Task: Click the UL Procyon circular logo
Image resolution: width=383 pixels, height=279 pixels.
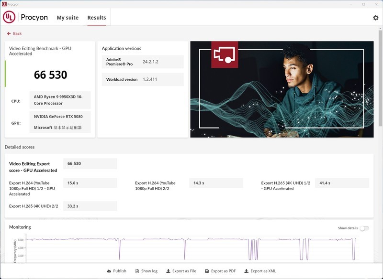Action: (10, 17)
